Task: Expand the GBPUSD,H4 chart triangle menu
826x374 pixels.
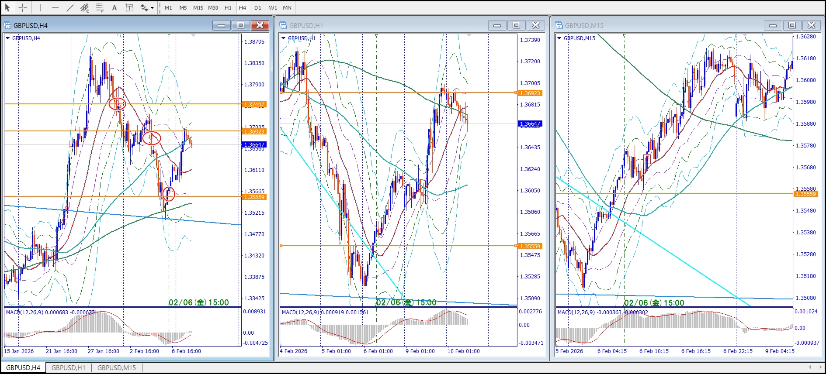Action: click(x=7, y=38)
